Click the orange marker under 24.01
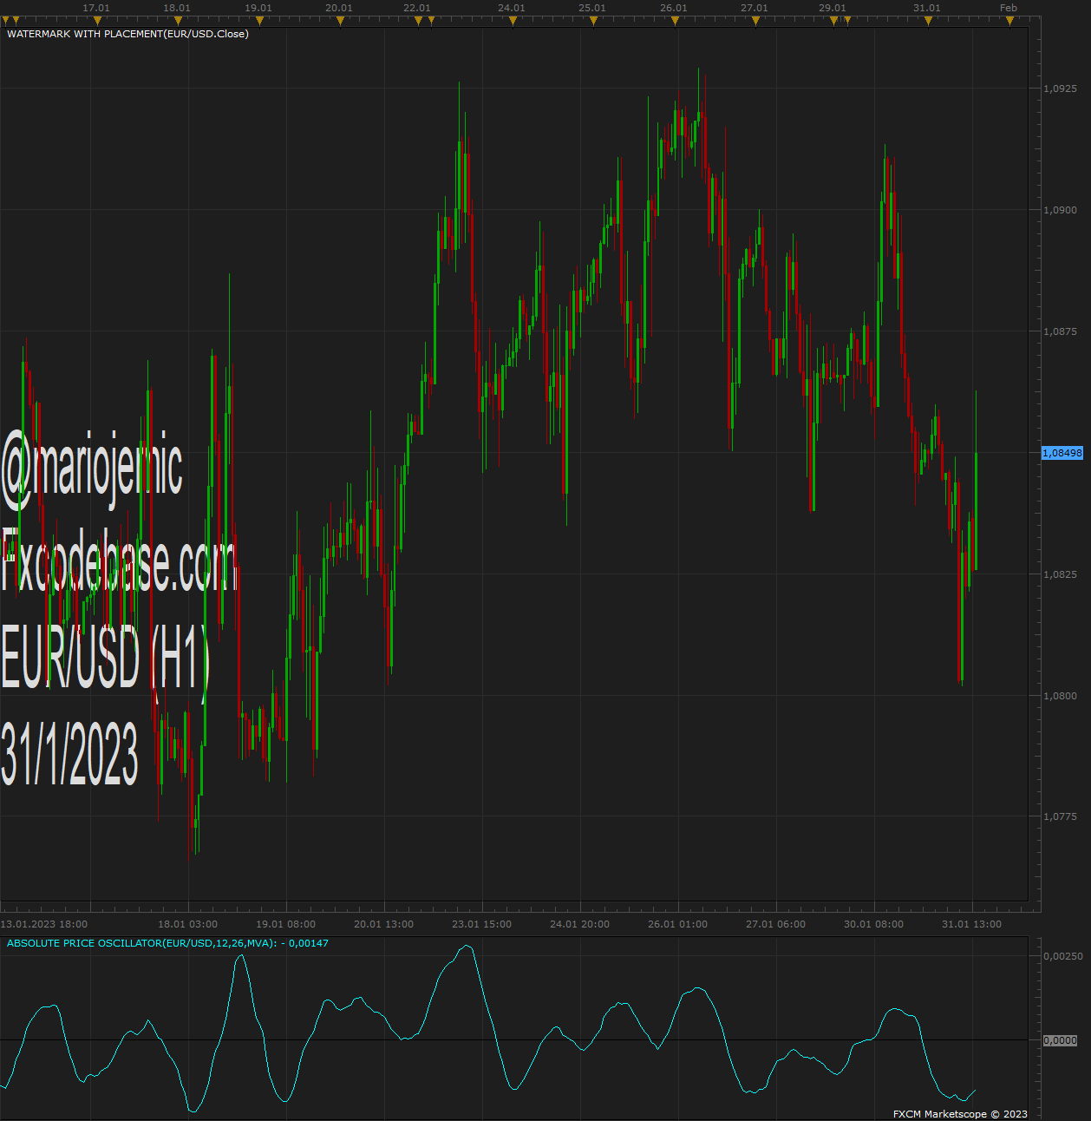Screen dimensions: 1091x1121 coord(512,21)
